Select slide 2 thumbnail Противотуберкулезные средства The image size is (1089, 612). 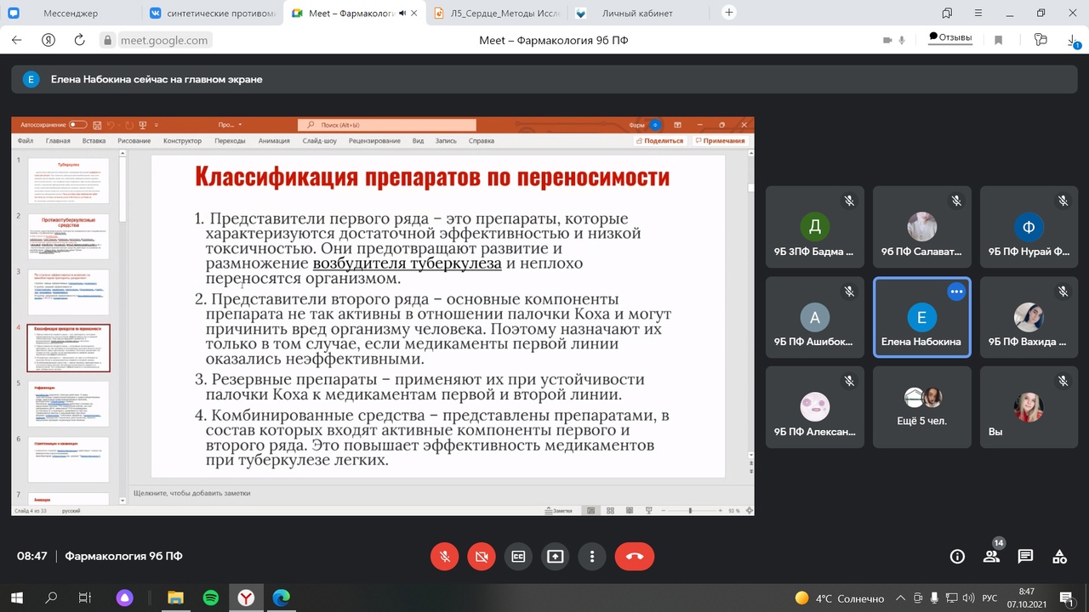68,236
